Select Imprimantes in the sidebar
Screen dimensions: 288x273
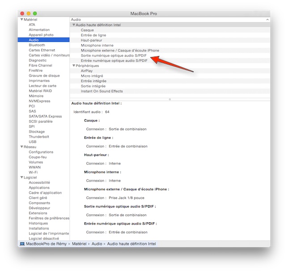[x=39, y=81]
